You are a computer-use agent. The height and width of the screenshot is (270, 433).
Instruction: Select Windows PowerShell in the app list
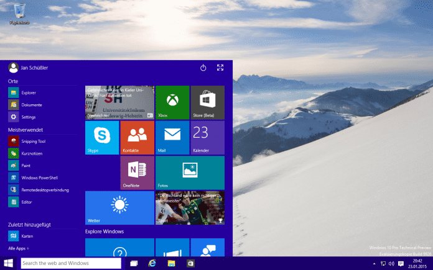tap(39, 178)
